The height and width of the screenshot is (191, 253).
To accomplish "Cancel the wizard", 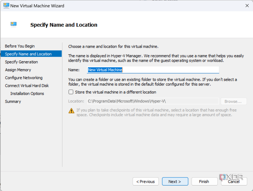I will pyautogui.click(x=234, y=181).
